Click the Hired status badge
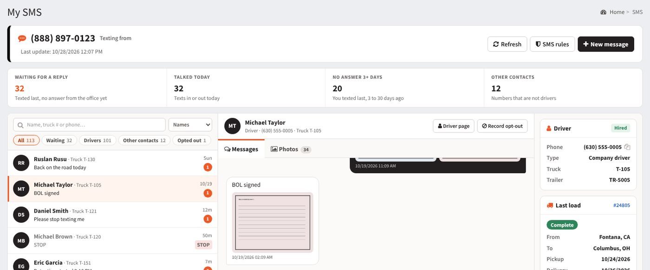Viewport: 650px width, 270px height. [x=620, y=128]
